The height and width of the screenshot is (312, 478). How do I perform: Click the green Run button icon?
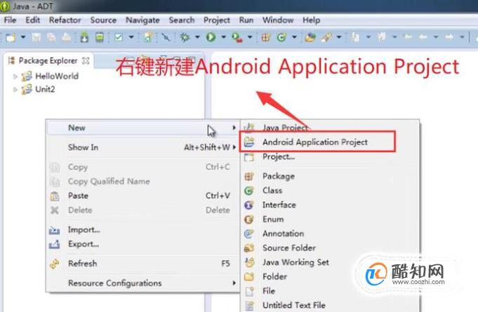click(x=211, y=37)
